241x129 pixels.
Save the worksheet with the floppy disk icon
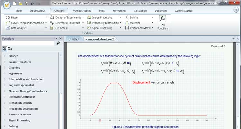click(x=26, y=4)
